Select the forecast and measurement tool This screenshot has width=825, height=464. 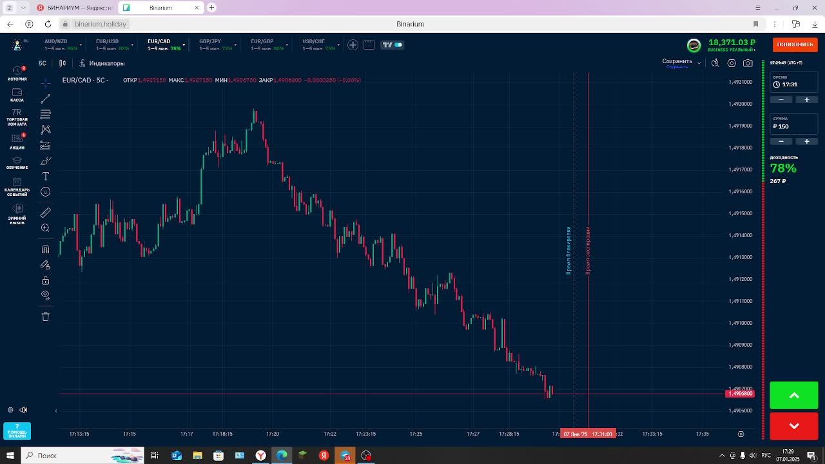(x=45, y=145)
